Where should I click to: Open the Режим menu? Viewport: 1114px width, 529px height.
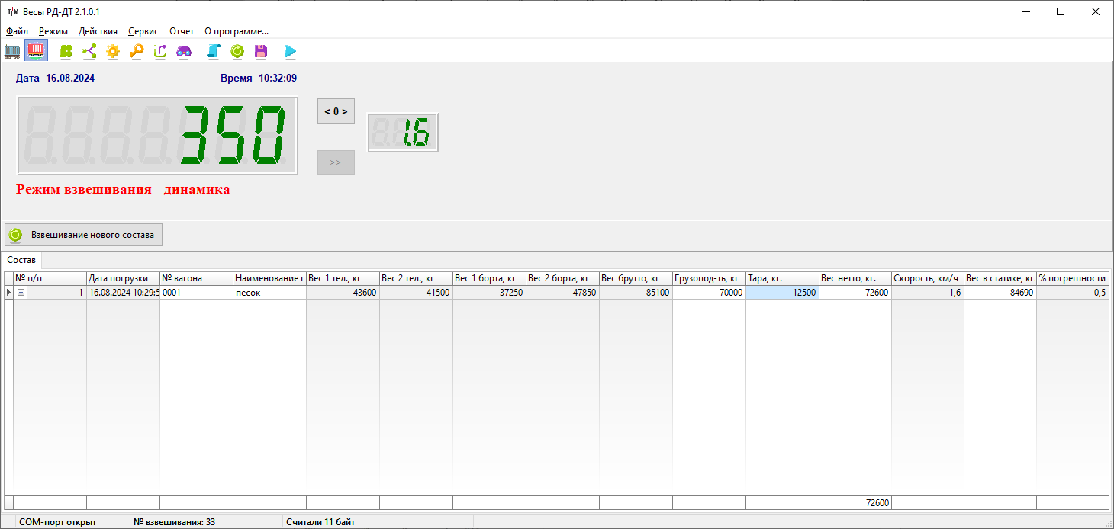tap(53, 31)
